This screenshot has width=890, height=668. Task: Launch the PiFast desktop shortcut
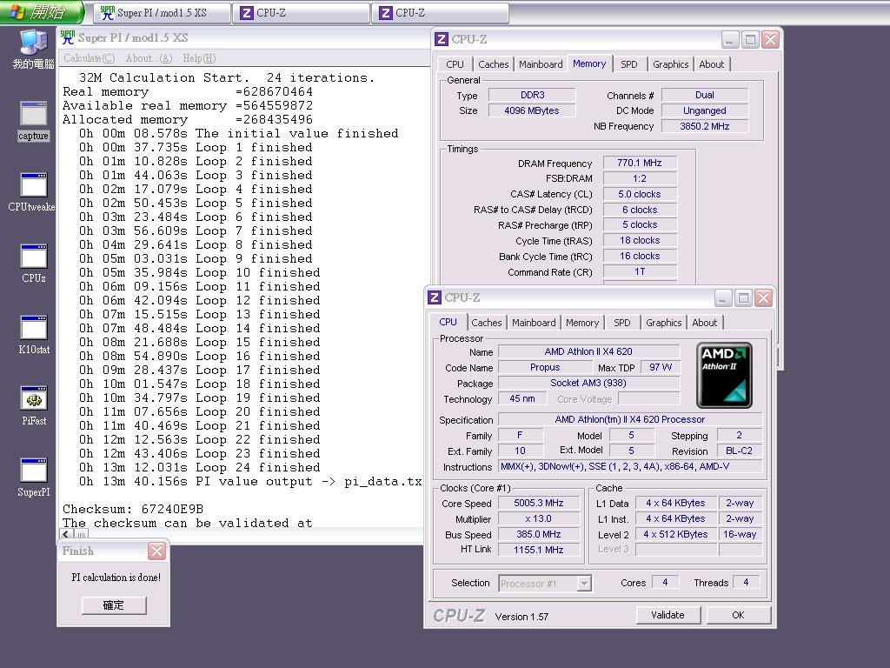[34, 406]
